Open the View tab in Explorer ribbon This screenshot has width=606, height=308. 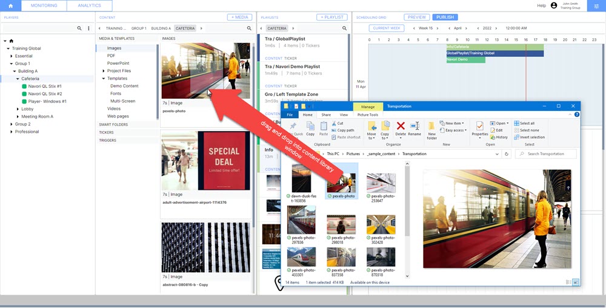point(344,115)
